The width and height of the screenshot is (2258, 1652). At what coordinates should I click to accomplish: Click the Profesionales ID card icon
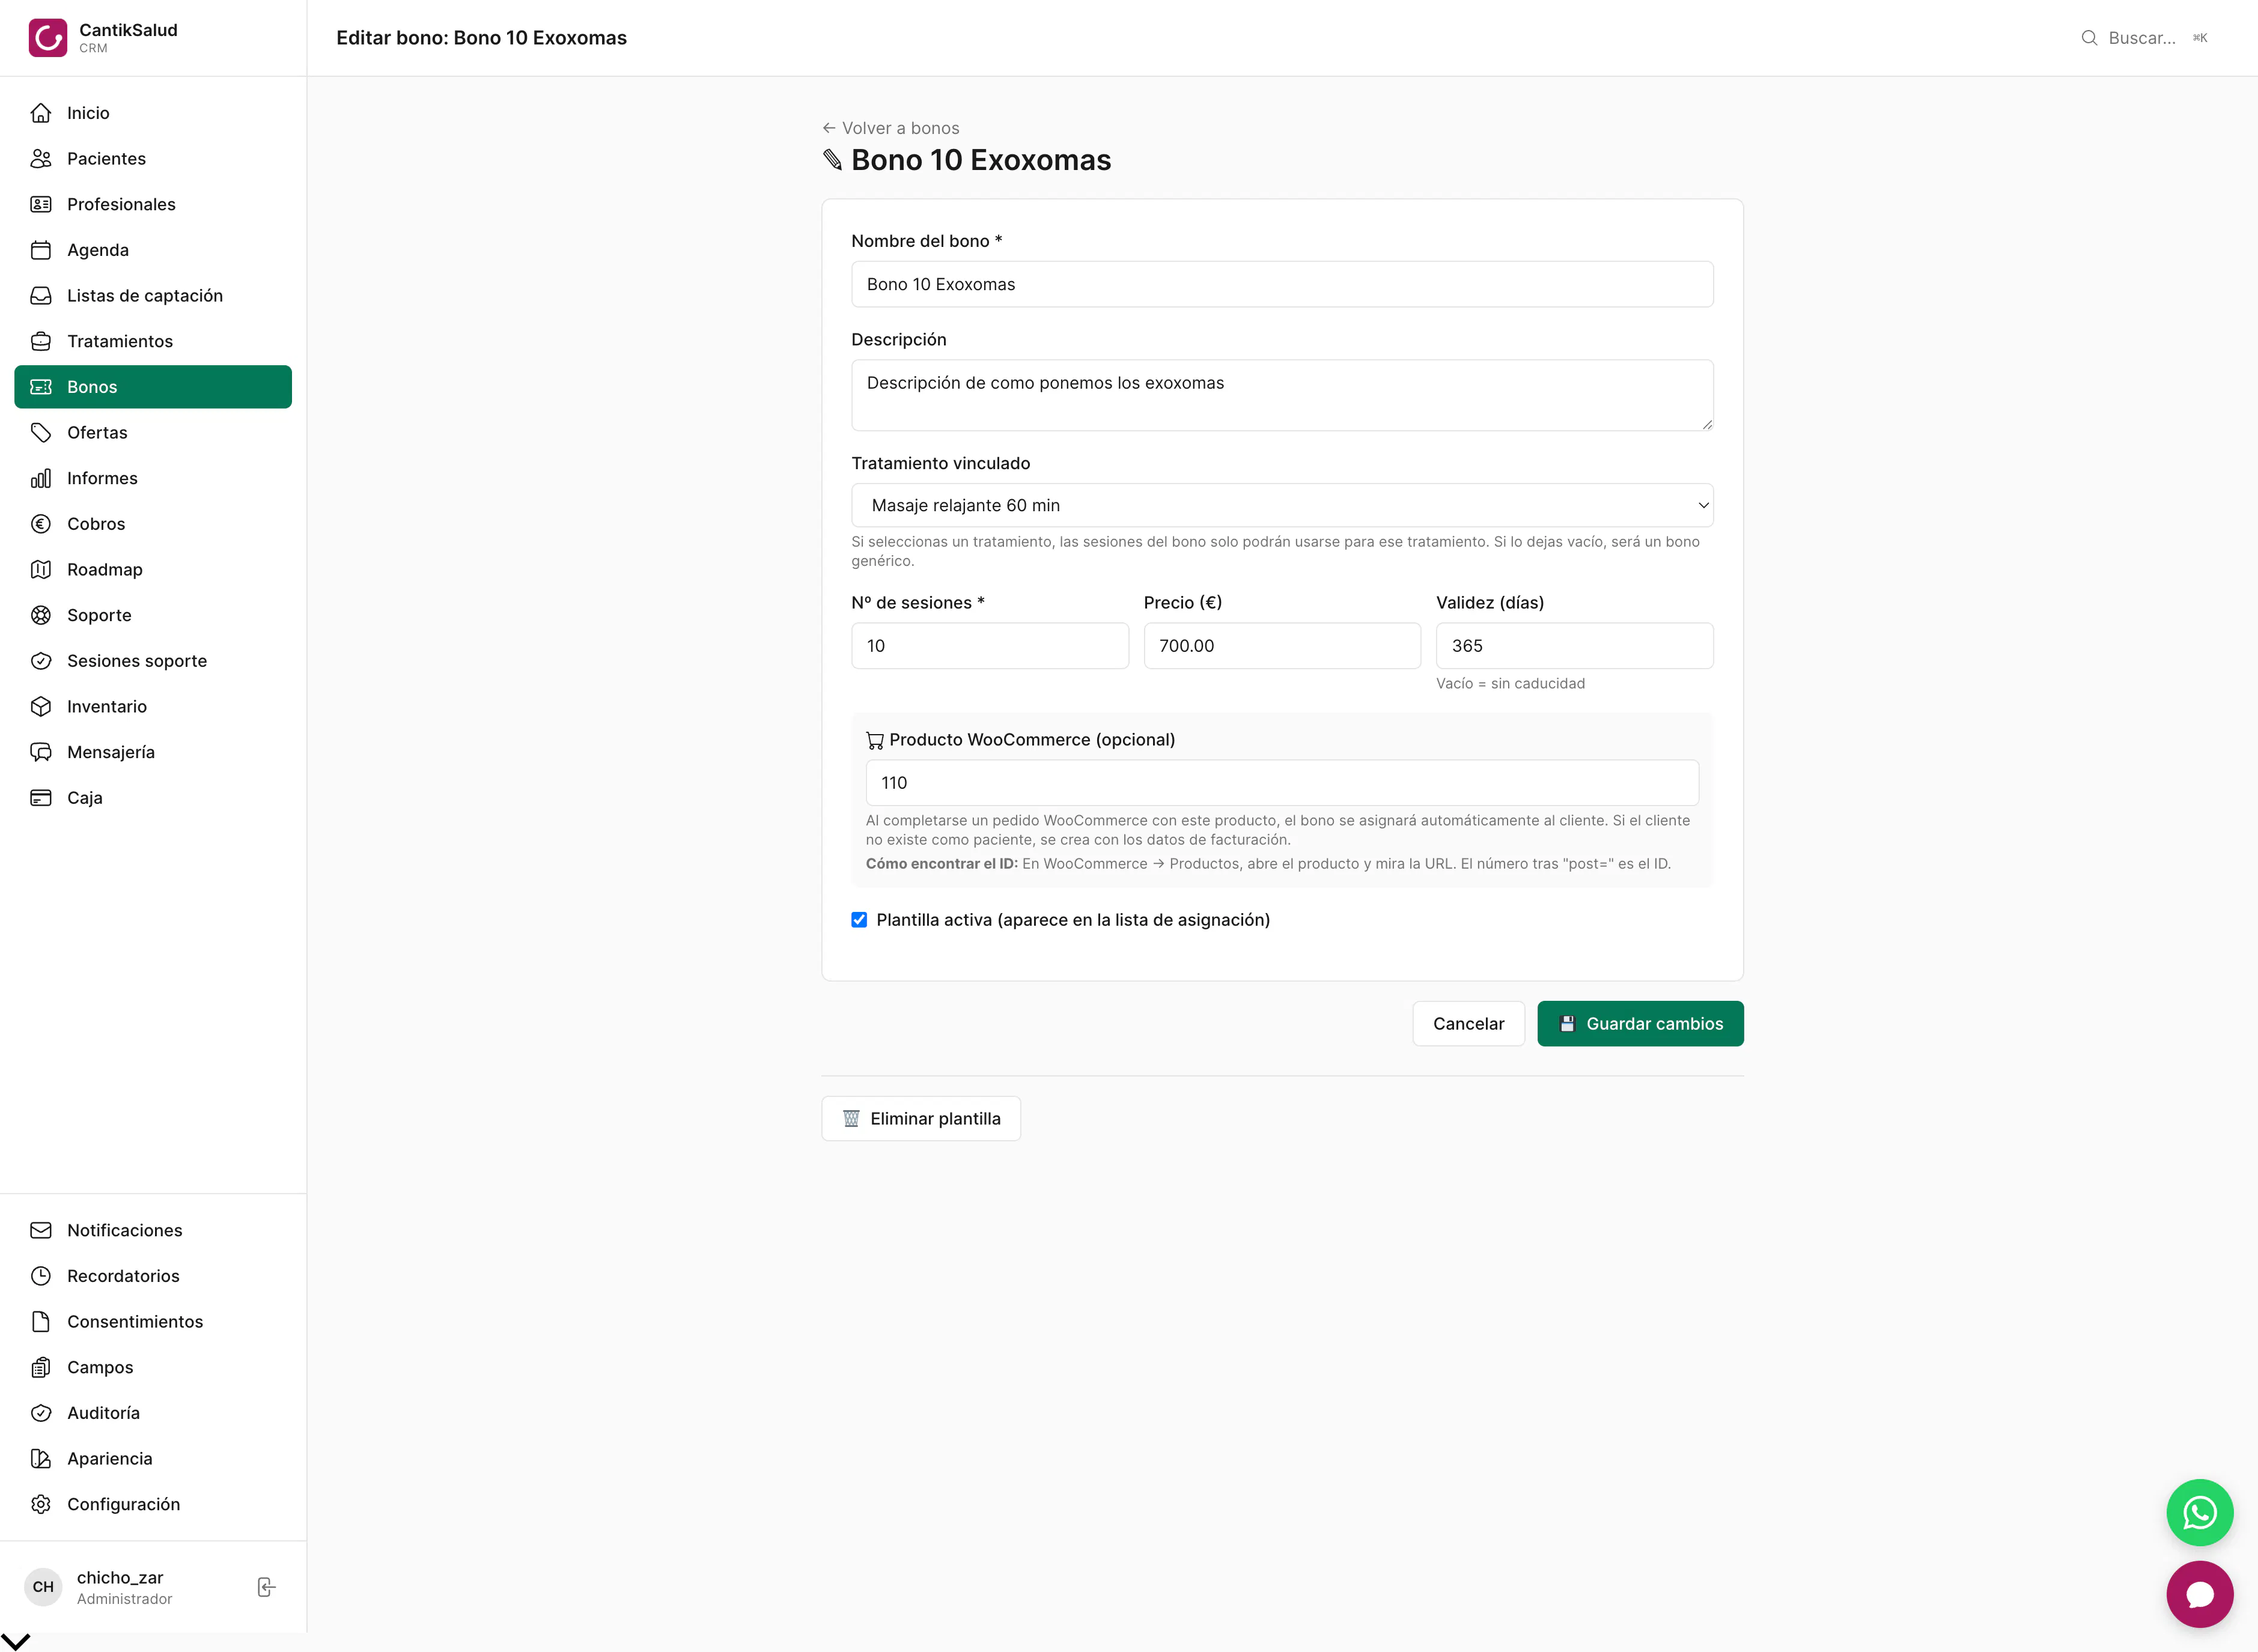pos(41,204)
